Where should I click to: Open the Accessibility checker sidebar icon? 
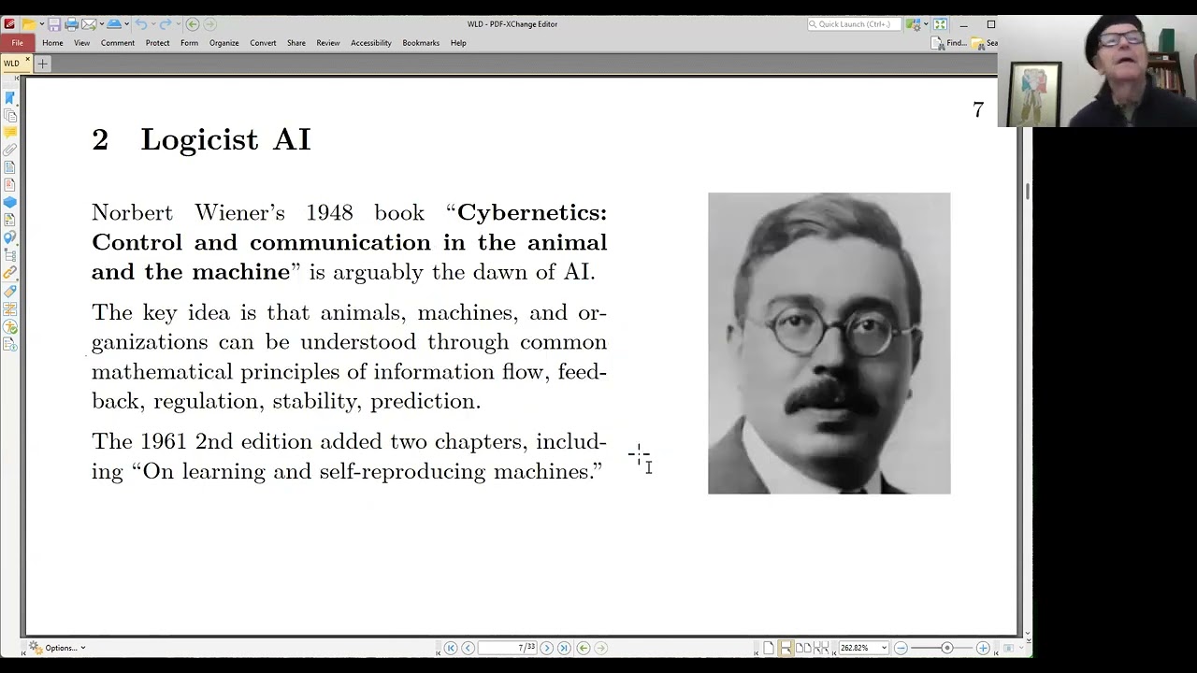[x=9, y=326]
